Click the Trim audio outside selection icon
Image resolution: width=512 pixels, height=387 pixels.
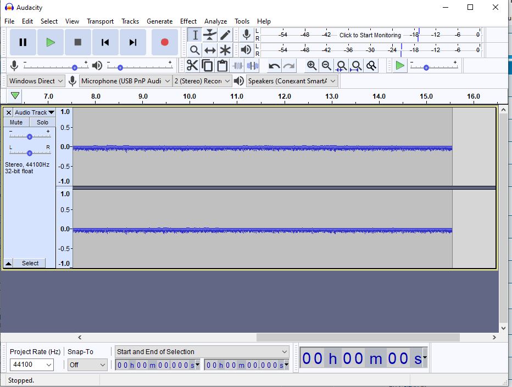(237, 66)
